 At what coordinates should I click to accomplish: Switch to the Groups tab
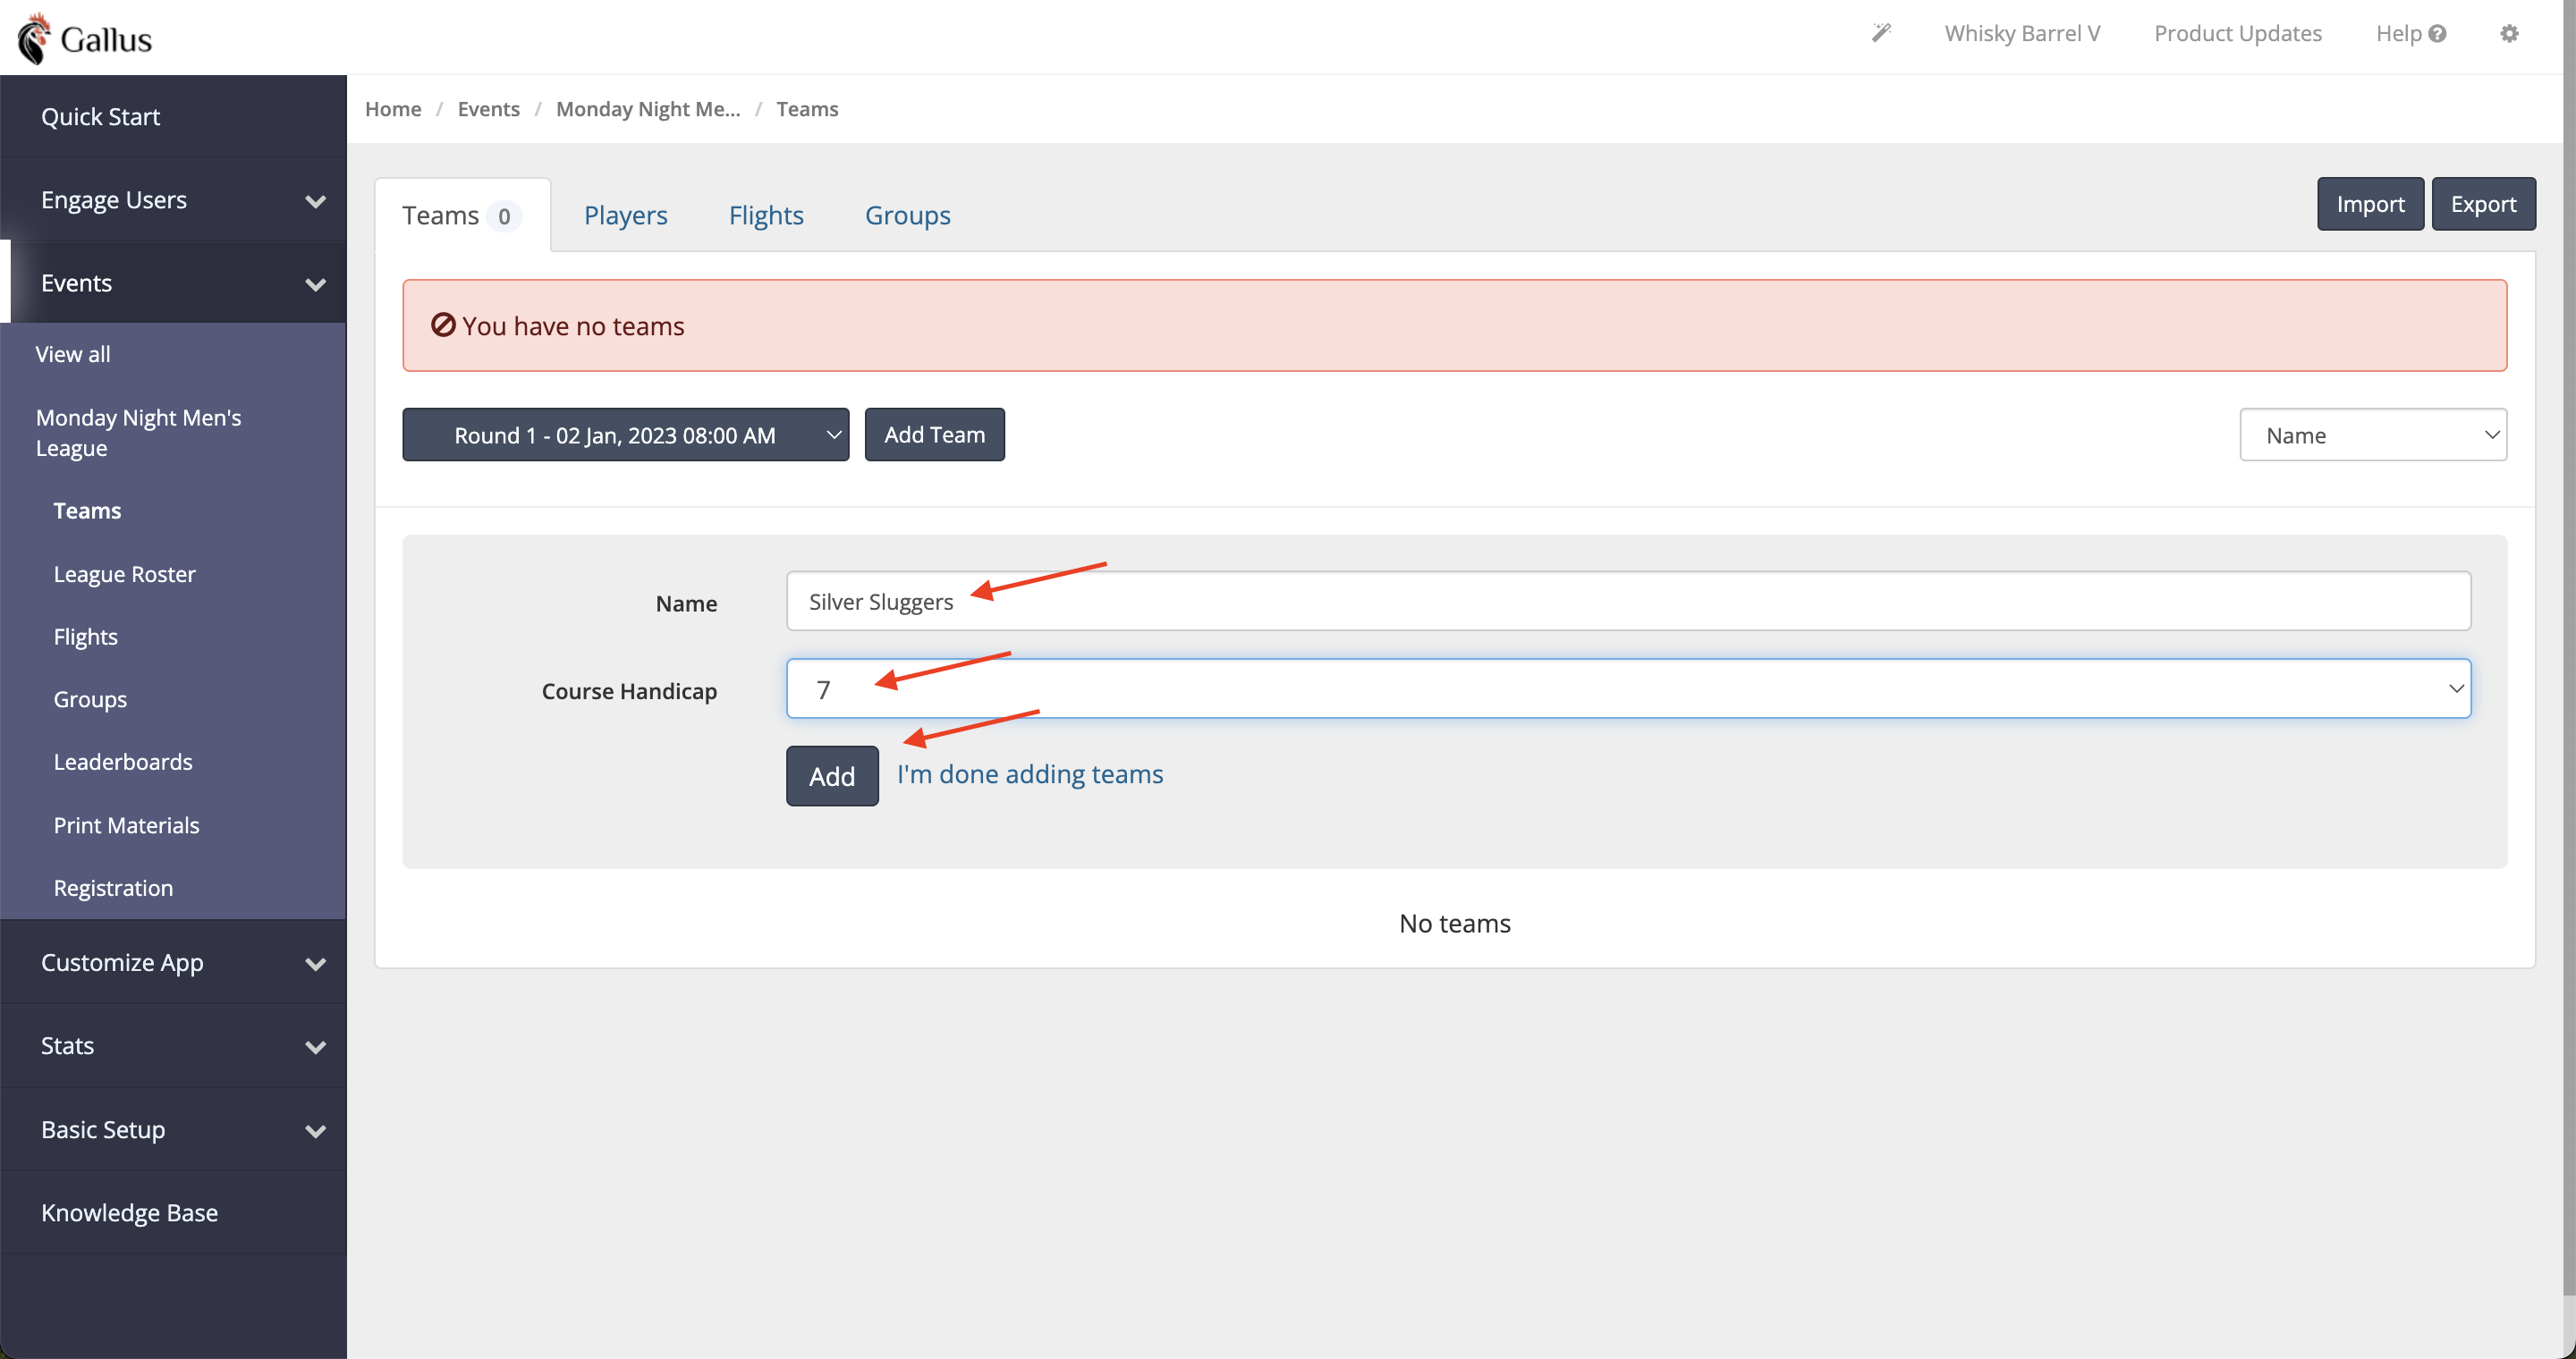[x=907, y=215]
